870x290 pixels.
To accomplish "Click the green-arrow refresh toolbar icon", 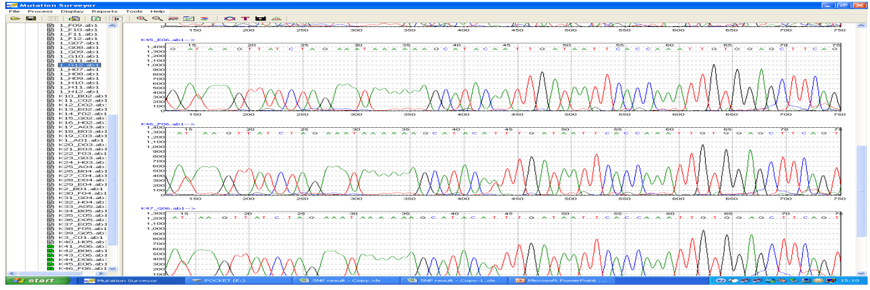I will coord(95,18).
